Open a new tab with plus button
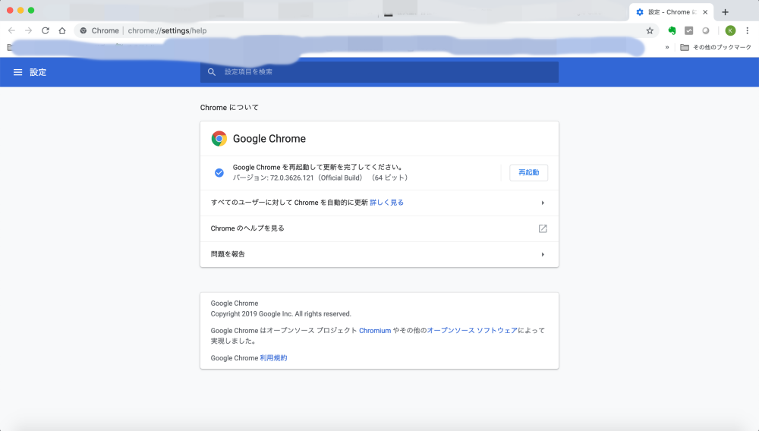 point(725,12)
